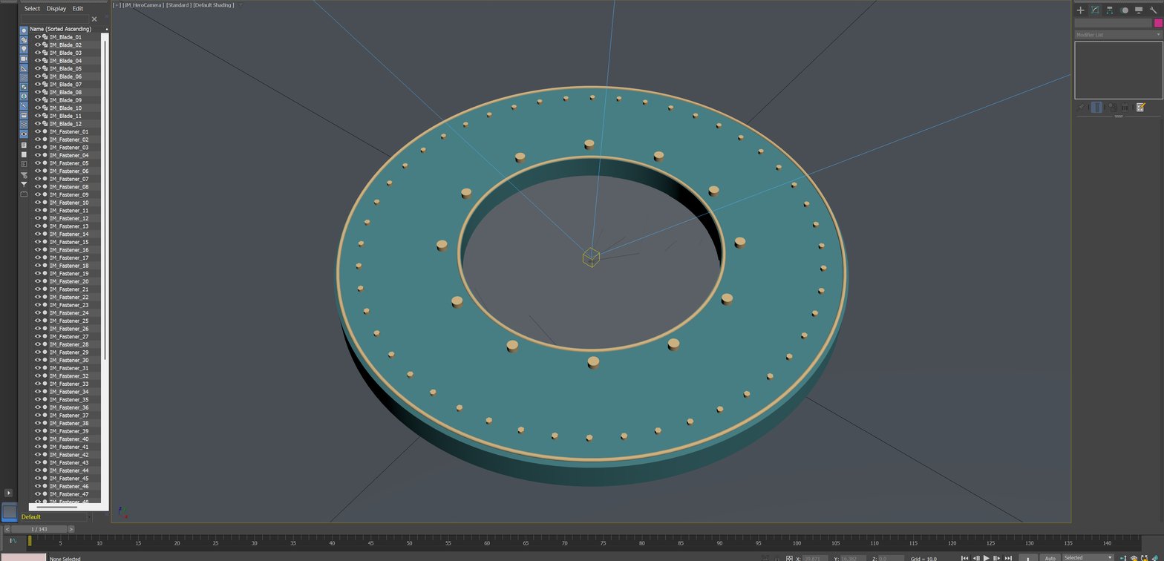This screenshot has height=561, width=1164.
Task: Go to the start of the animation
Action: [x=964, y=558]
